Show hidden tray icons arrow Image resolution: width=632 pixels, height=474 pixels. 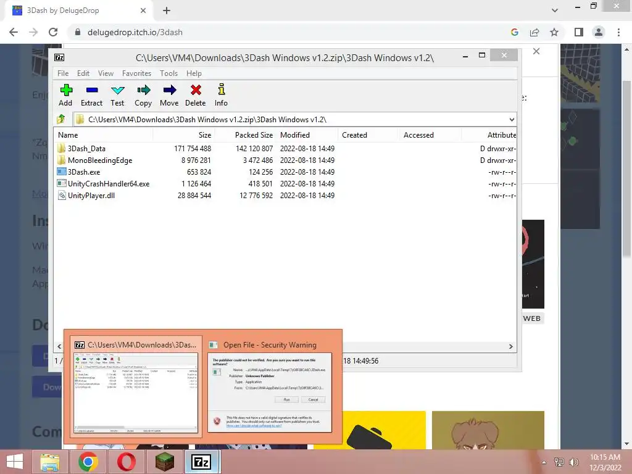[544, 462]
